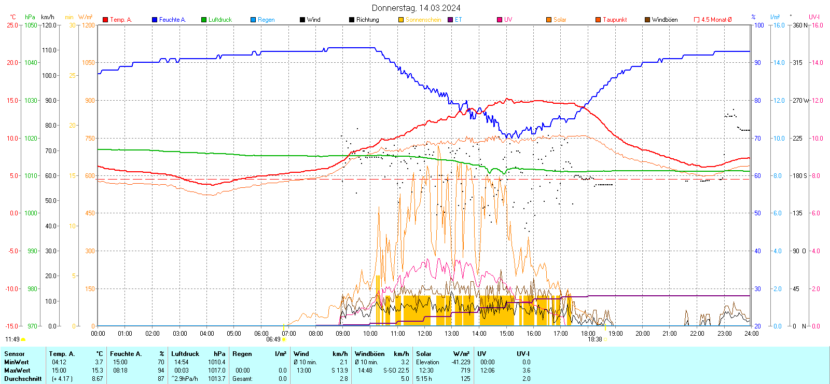Click the MaxWert row label
This screenshot has height=384, width=830.
(17, 371)
